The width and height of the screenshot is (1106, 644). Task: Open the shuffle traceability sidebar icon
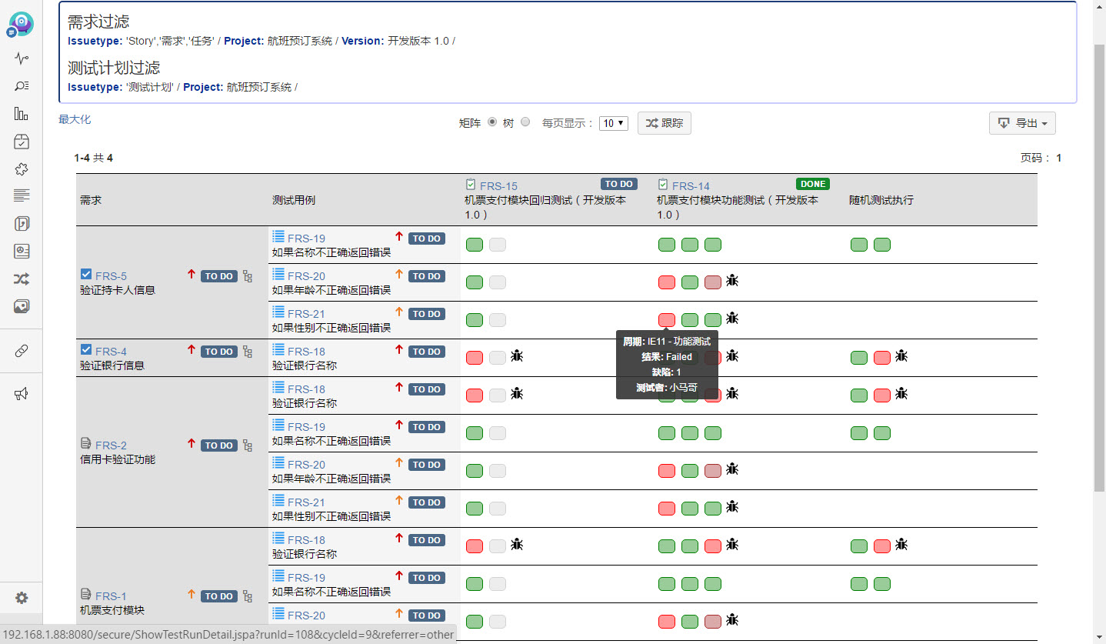coord(22,279)
